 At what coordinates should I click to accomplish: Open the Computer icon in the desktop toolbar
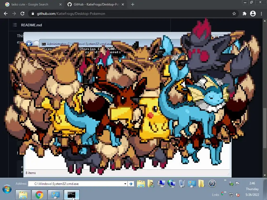161,184
